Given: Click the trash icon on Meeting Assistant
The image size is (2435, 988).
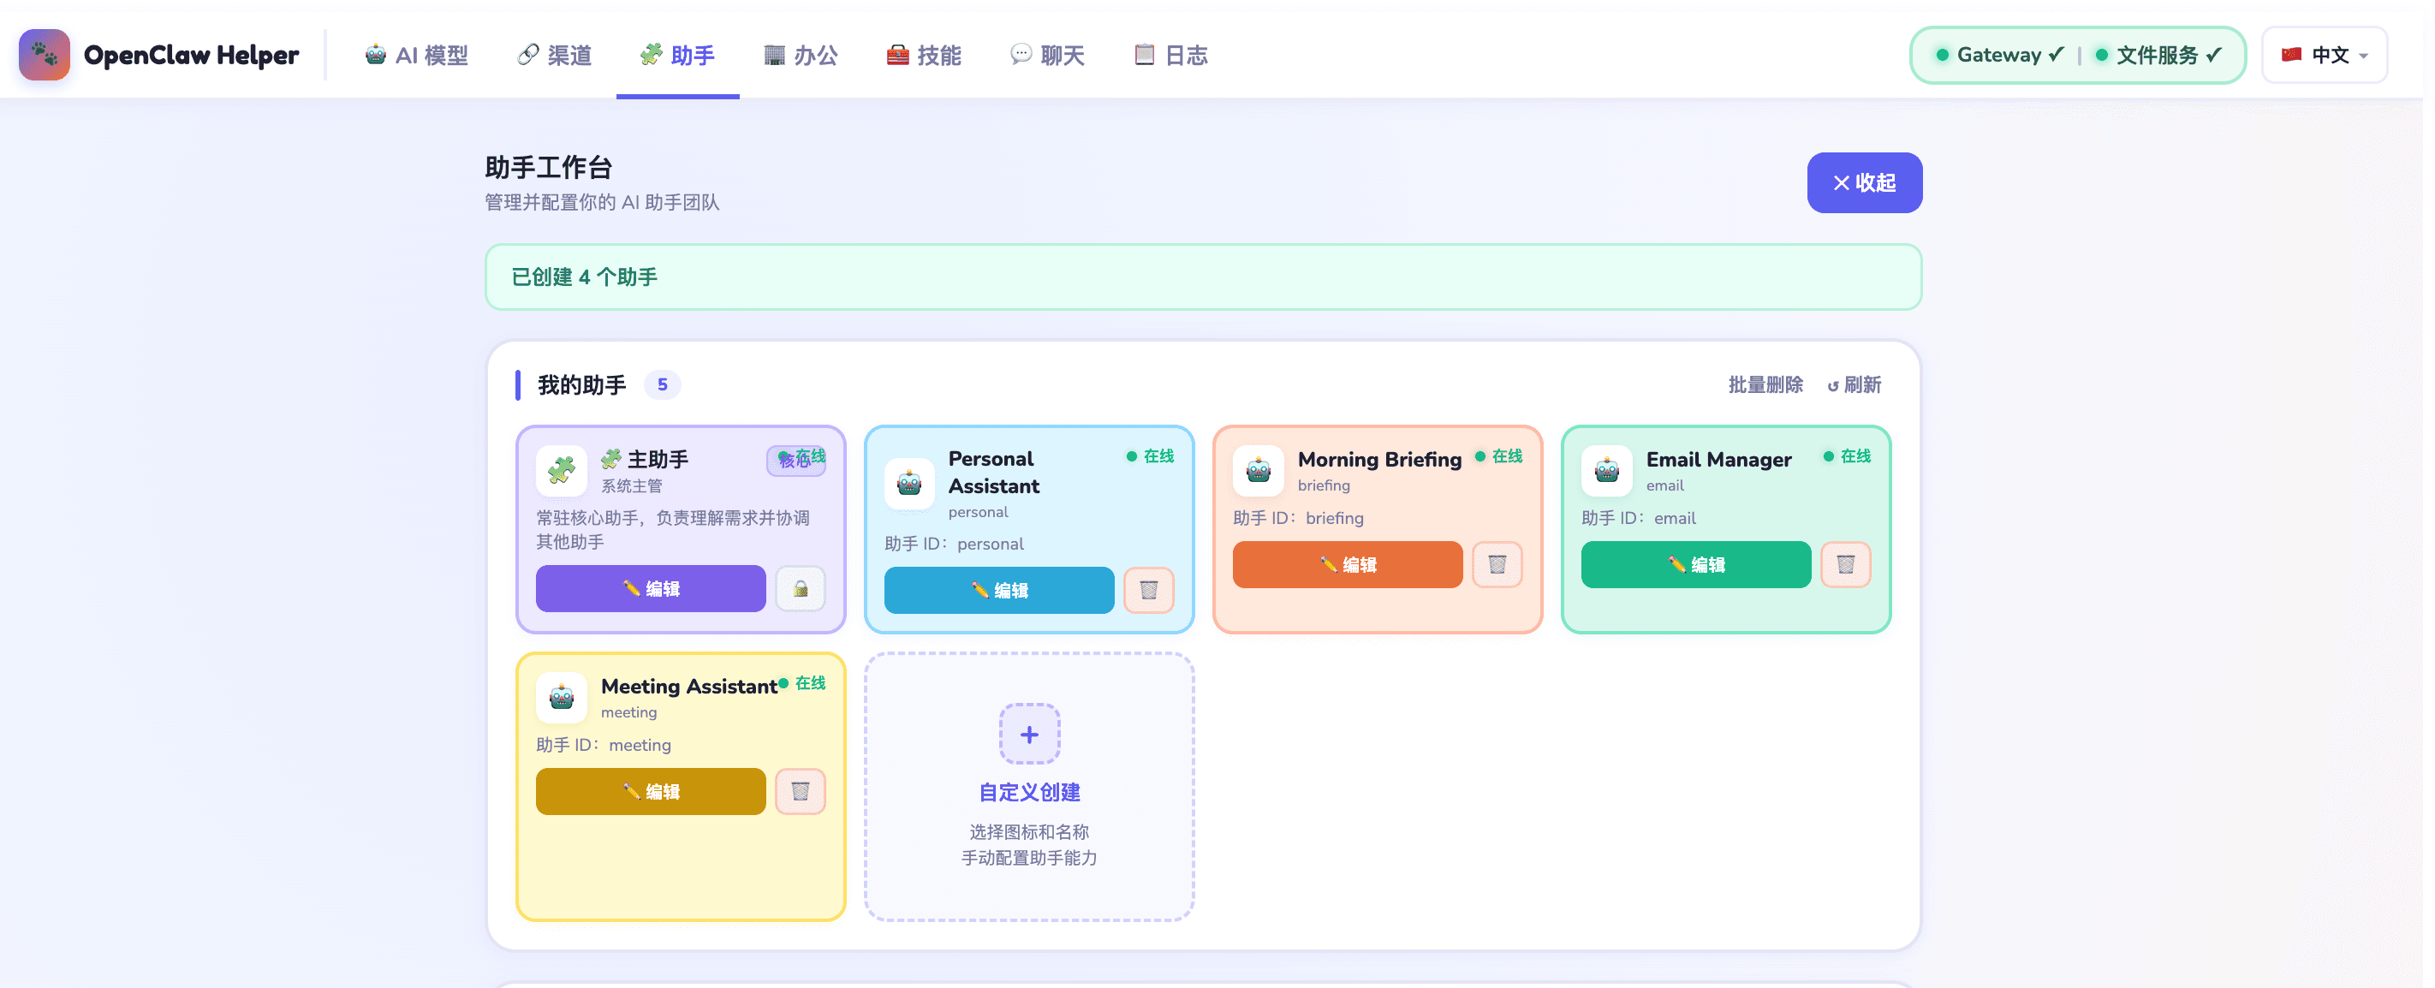Looking at the screenshot, I should 800,791.
